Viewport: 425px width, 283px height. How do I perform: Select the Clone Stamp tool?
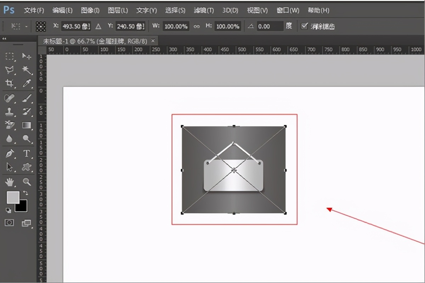click(10, 112)
